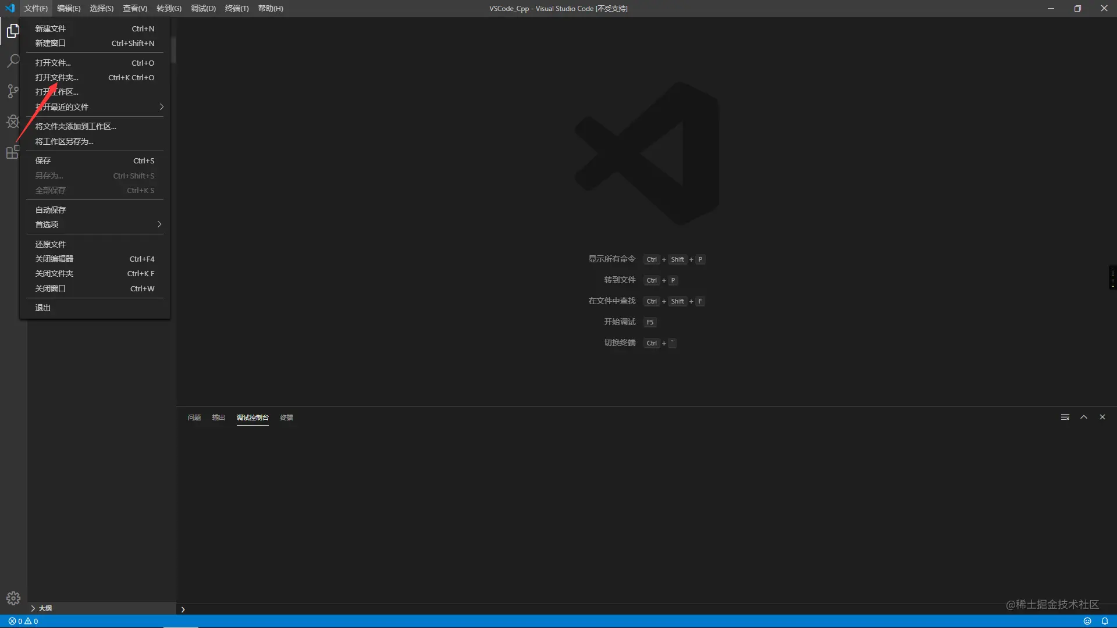
Task: Open the 终端(T) menu
Action: [237, 8]
